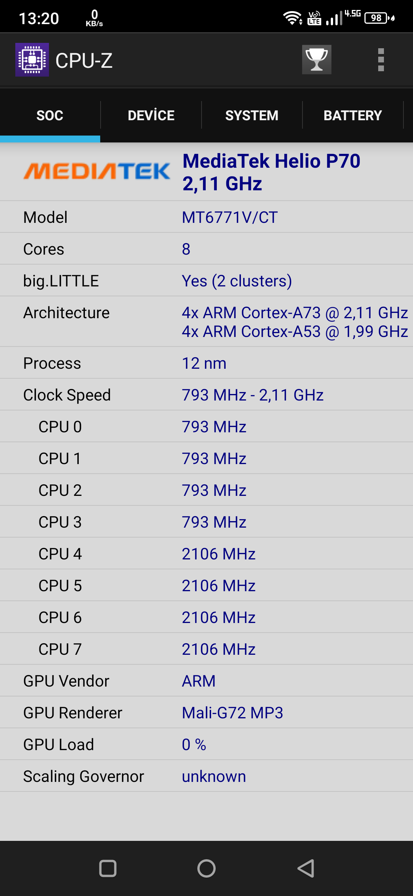This screenshot has width=413, height=896.
Task: Open the BATTERY tab
Action: click(353, 115)
